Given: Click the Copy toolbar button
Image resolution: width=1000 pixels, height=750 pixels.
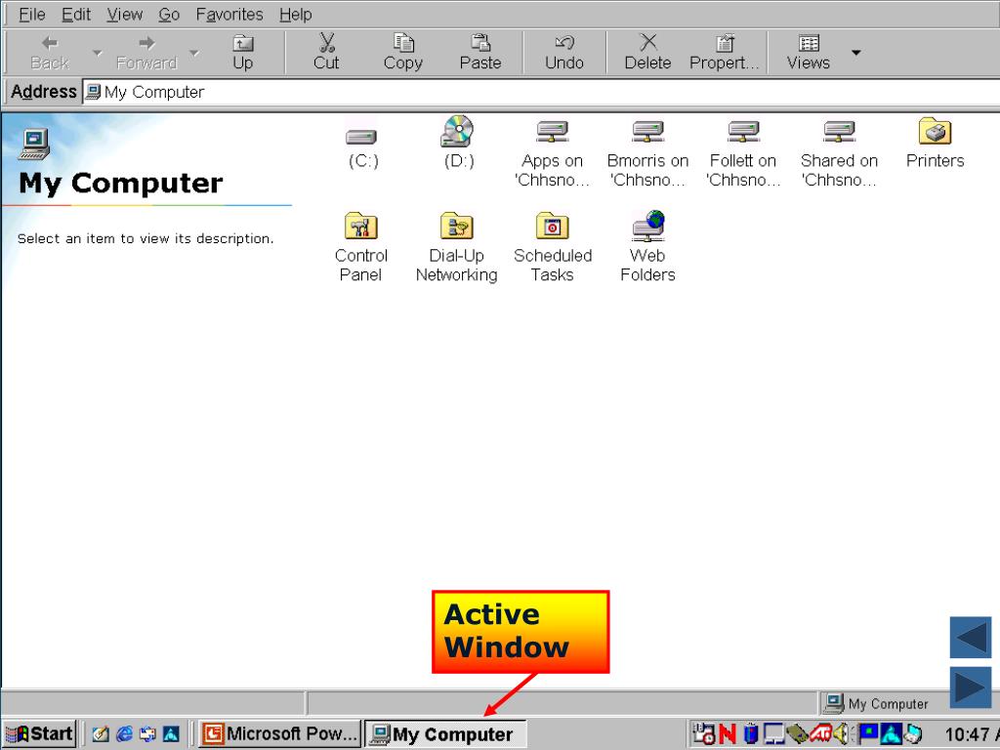Looking at the screenshot, I should click(403, 53).
